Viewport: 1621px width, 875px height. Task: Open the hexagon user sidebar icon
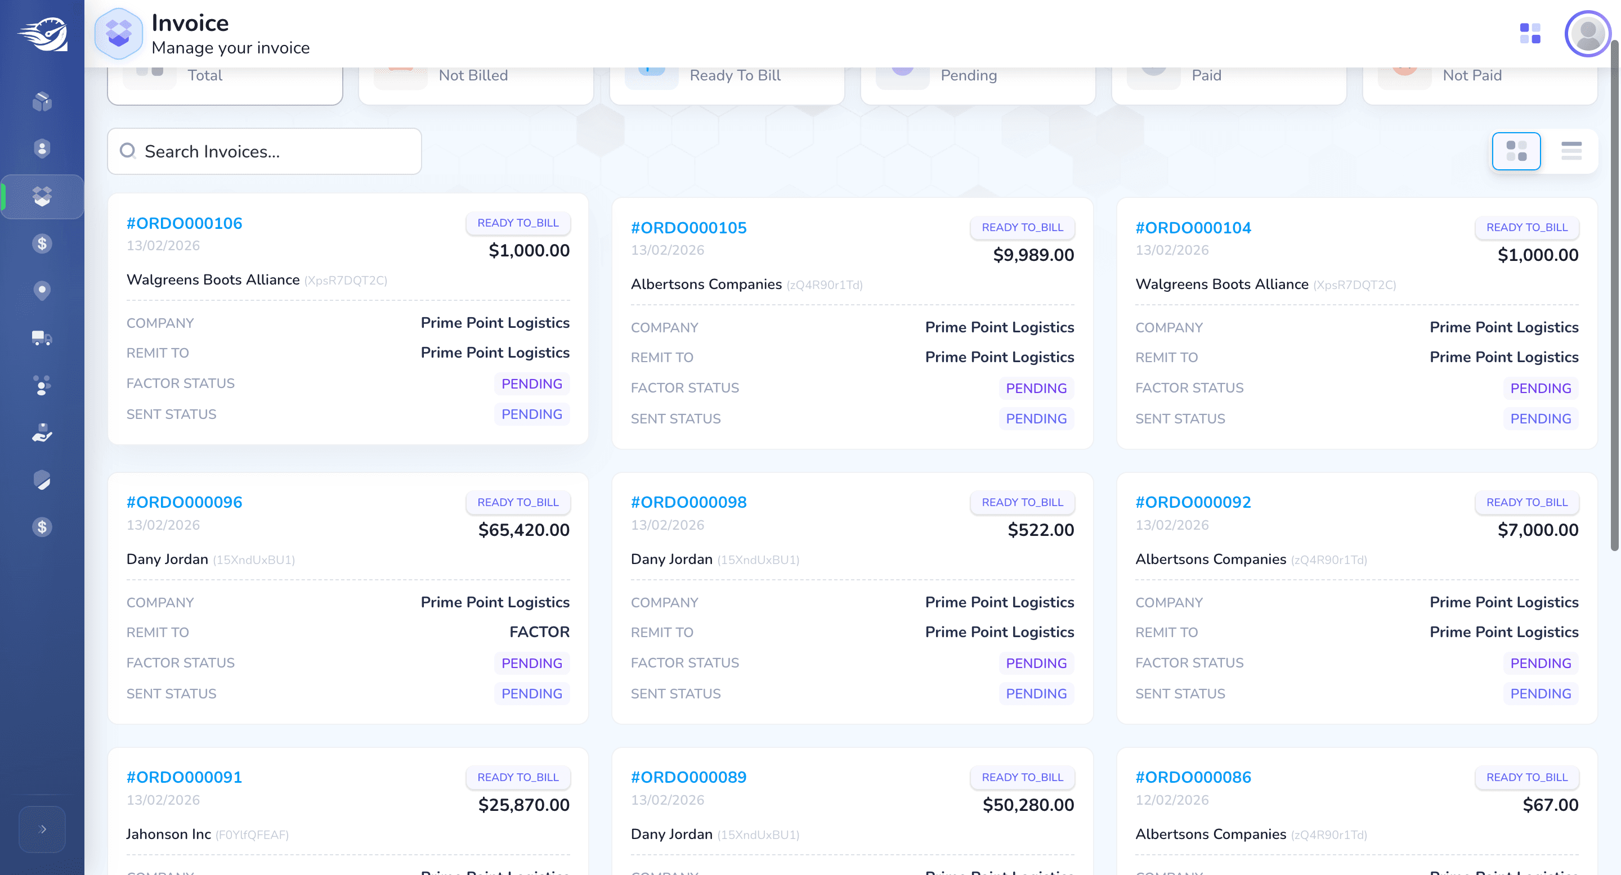42,148
